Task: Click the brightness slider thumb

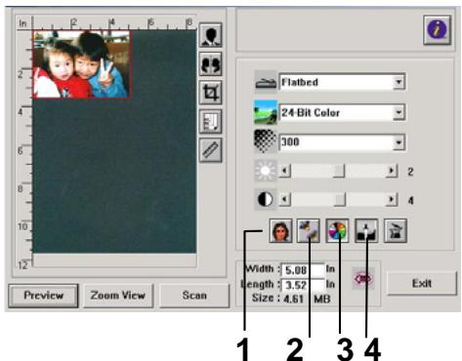Action: click(x=339, y=171)
